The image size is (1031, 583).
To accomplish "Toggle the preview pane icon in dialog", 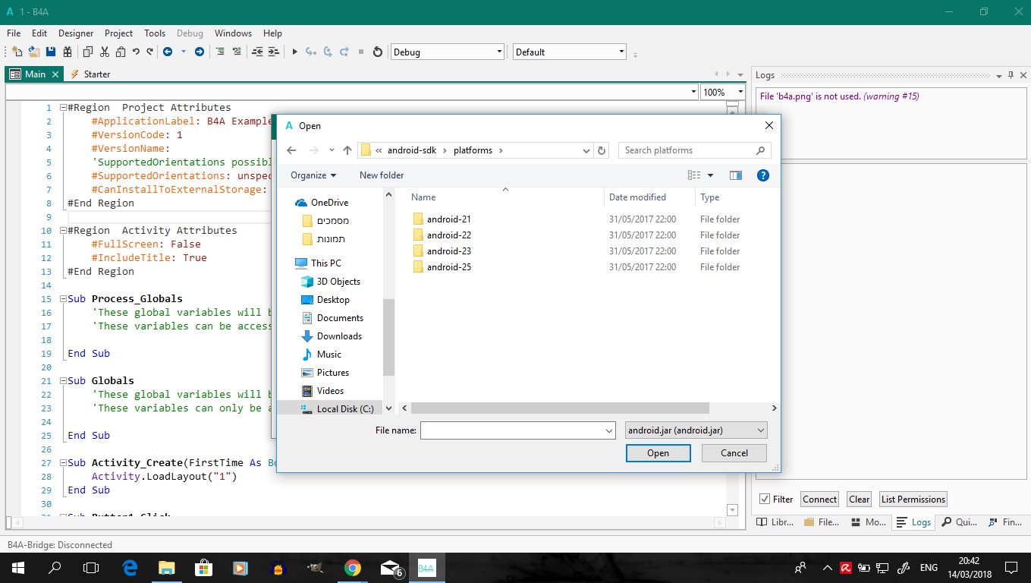I will 735,175.
